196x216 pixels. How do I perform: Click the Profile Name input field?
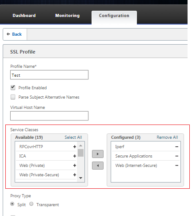[49, 75]
